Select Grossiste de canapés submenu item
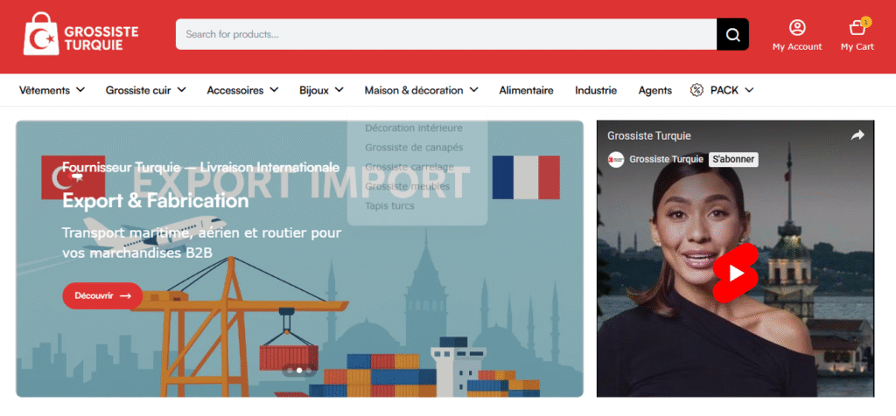The image size is (896, 416). coord(414,147)
